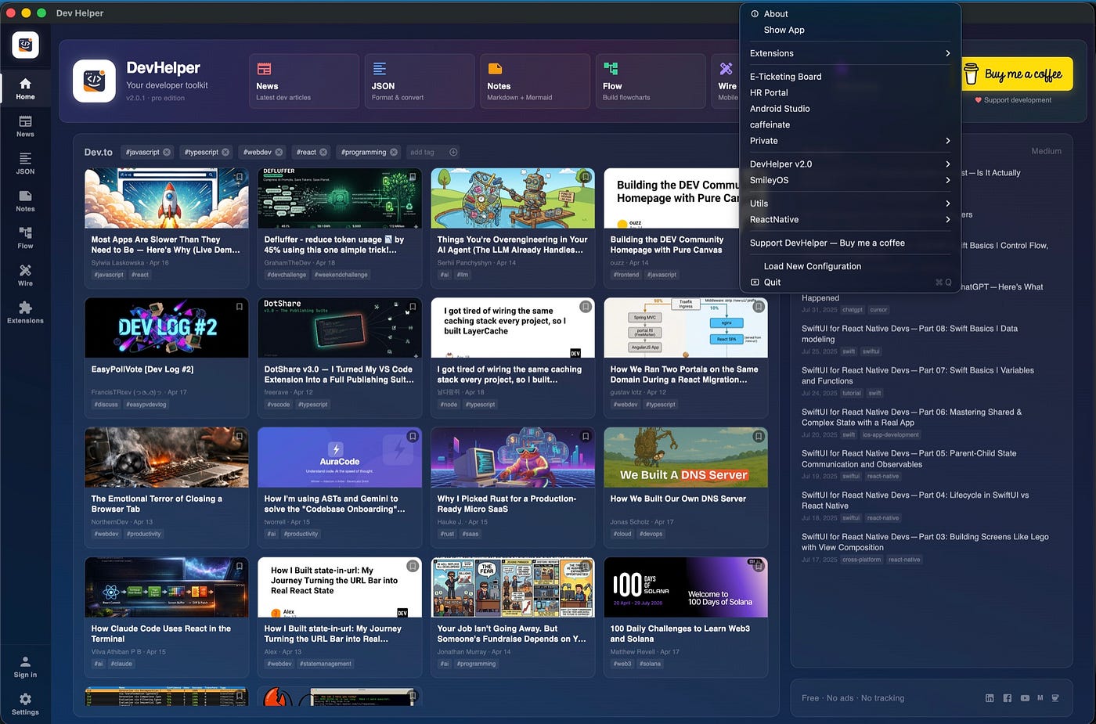1096x724 pixels.
Task: Select About in the tray menu
Action: (850, 14)
